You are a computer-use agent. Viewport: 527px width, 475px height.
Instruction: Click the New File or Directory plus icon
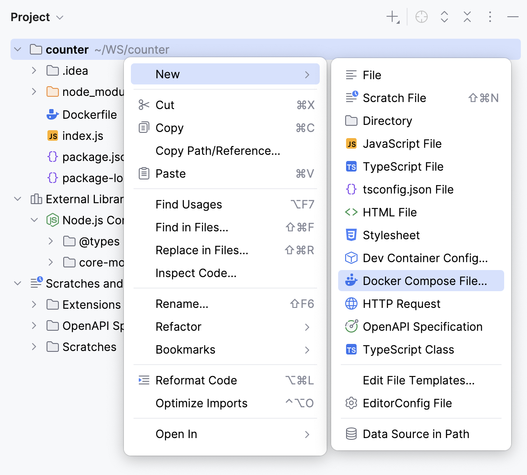393,18
